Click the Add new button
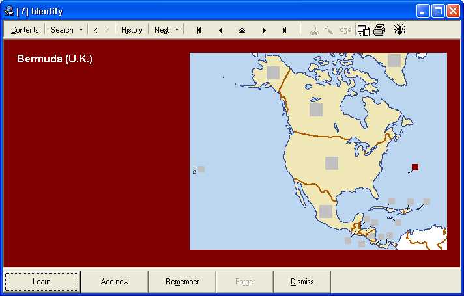Screen dimensions: 464x296 [x=115, y=282]
